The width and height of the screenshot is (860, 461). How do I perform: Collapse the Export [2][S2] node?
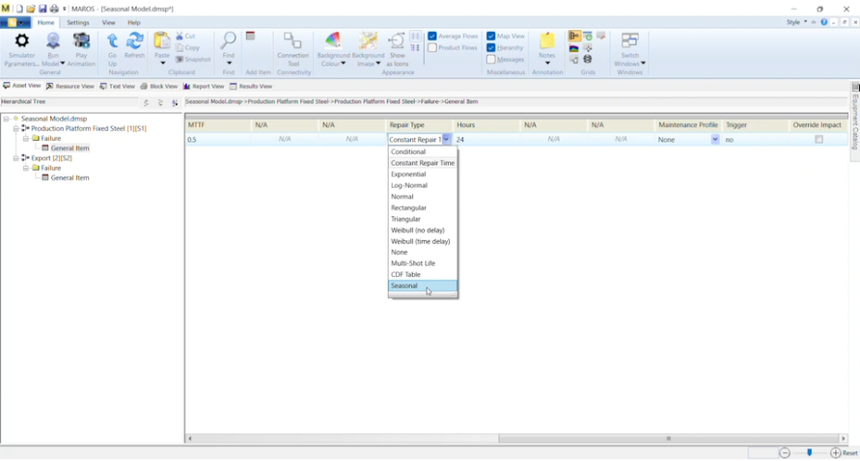(15, 158)
